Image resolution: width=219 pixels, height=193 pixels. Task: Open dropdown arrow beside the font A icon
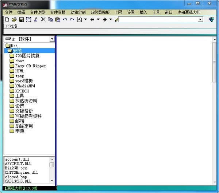[x=85, y=19]
